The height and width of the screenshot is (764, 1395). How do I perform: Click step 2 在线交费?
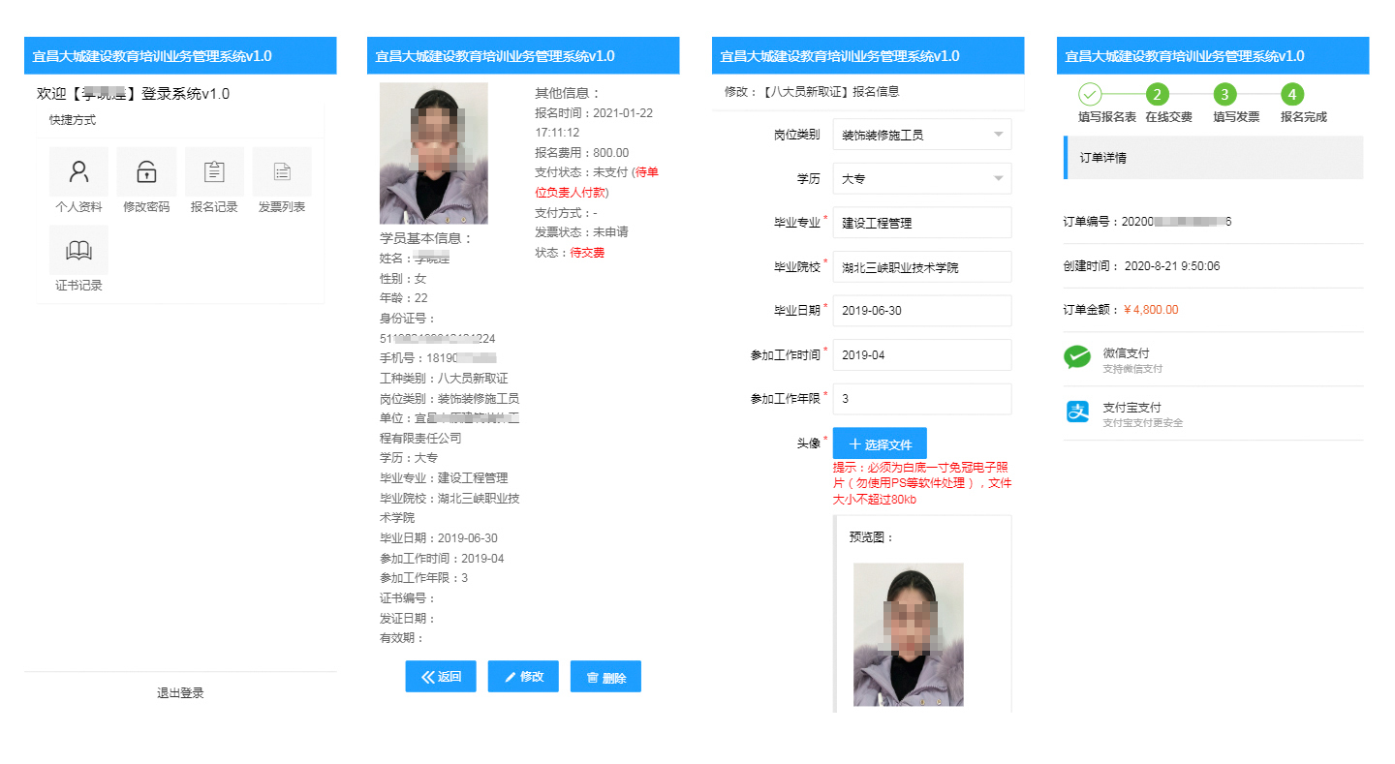coord(1156,95)
